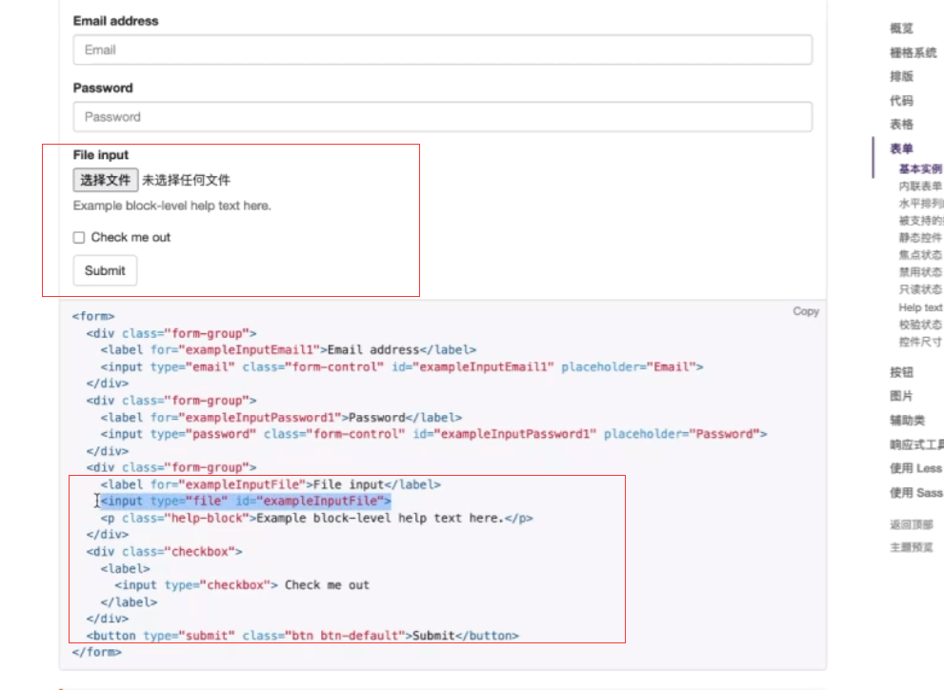Toggle the Check me out checkbox

click(x=79, y=238)
